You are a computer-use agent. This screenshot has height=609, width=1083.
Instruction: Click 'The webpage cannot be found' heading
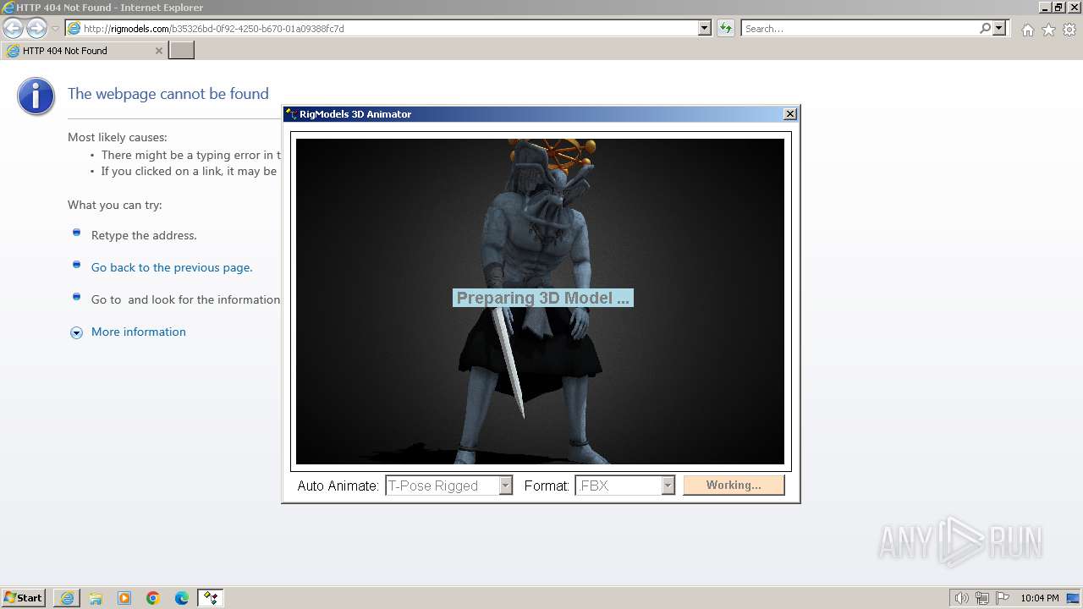click(168, 94)
